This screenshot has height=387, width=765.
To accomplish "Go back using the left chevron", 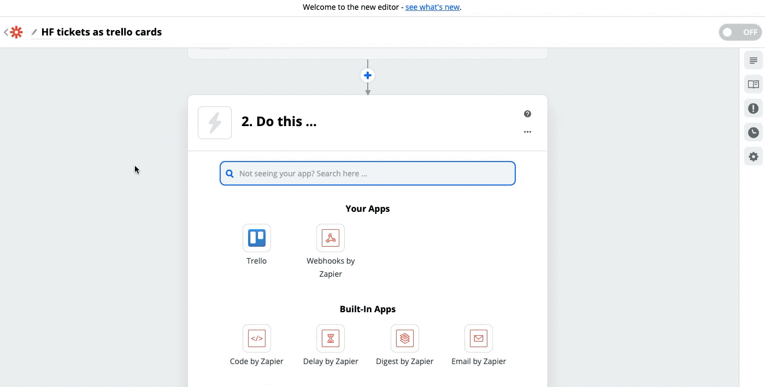I will pyautogui.click(x=6, y=32).
